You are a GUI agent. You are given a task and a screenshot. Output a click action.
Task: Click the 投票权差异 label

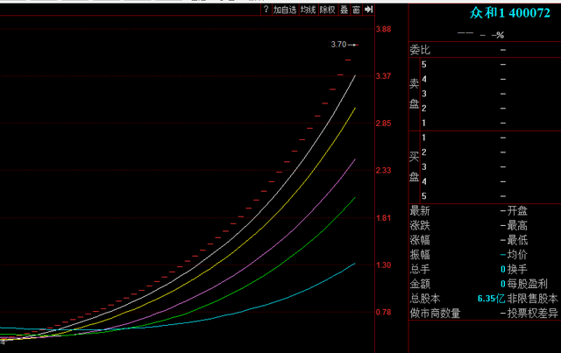point(532,313)
